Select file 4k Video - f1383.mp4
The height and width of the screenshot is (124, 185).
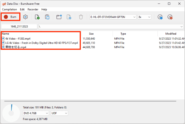(x=18, y=38)
